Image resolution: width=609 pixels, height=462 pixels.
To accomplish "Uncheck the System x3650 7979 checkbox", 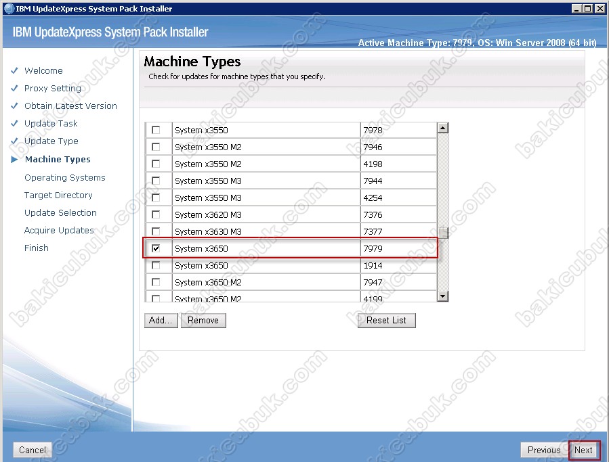I will tap(156, 249).
